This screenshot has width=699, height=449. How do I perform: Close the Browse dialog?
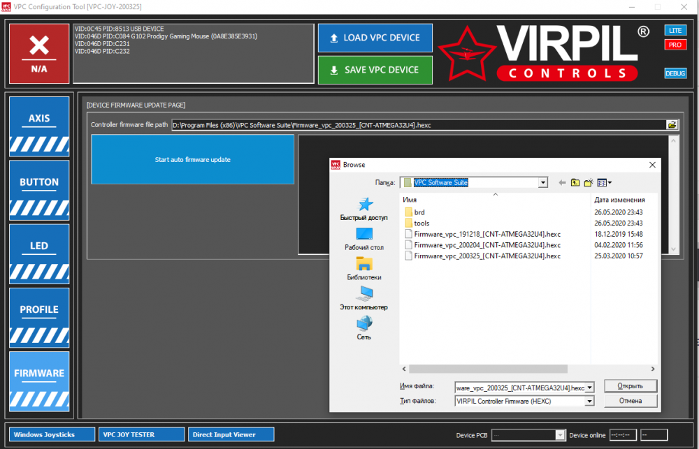coord(652,165)
